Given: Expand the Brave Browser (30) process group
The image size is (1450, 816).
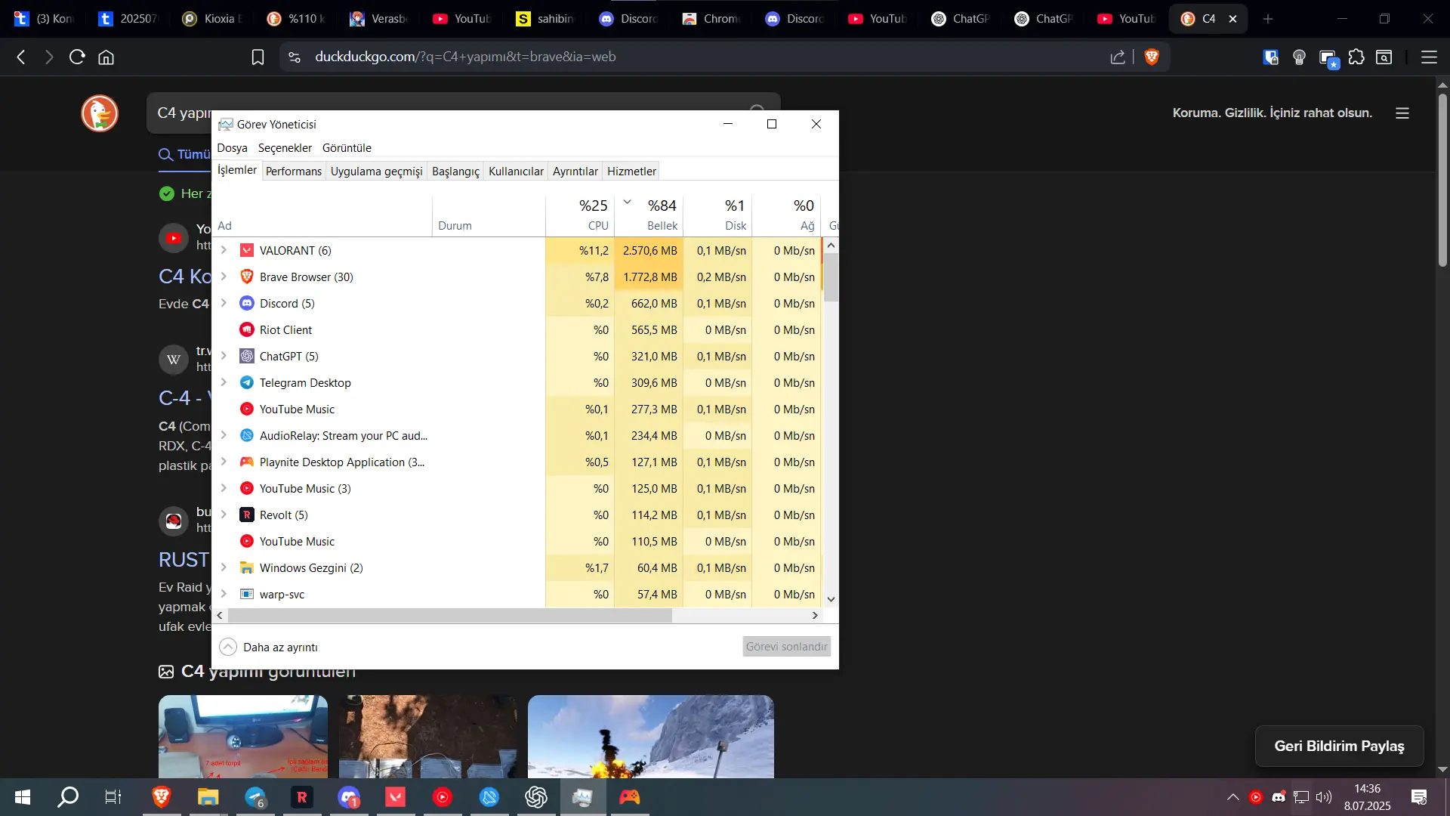Looking at the screenshot, I should [224, 277].
